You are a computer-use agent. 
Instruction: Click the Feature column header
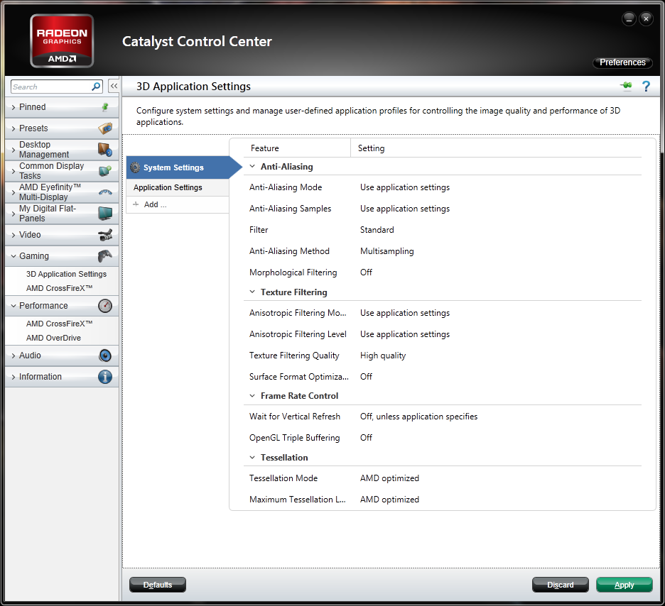coord(264,148)
